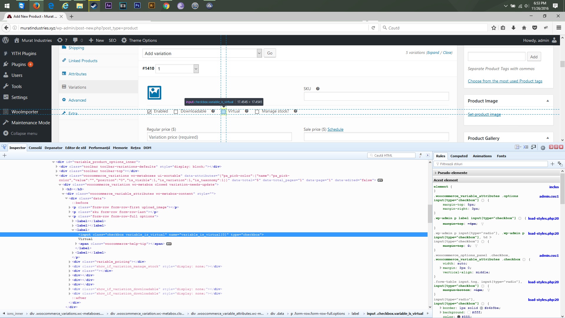565x318 pixels.
Task: Open the Animations tab
Action: click(482, 156)
